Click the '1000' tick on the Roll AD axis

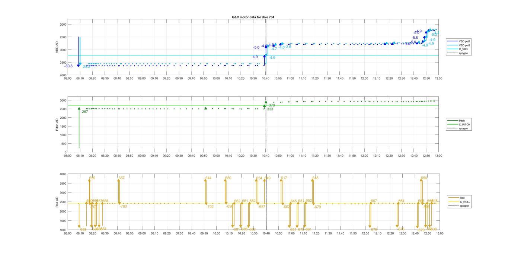pyautogui.click(x=63, y=230)
